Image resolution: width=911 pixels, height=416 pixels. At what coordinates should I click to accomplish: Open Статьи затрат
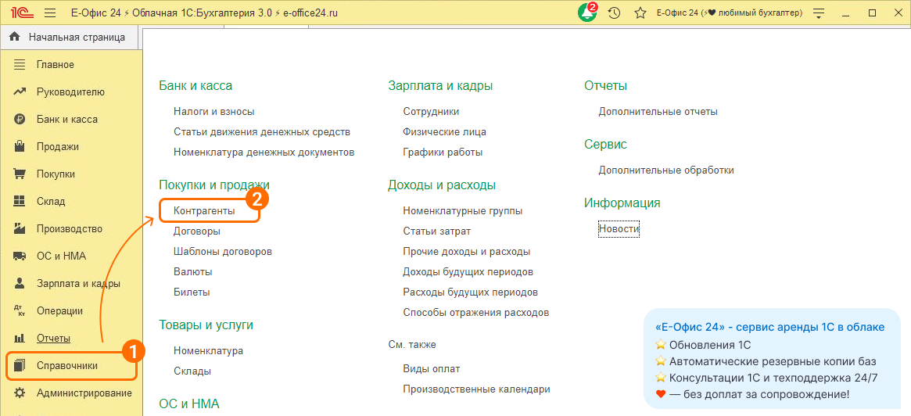coord(437,231)
